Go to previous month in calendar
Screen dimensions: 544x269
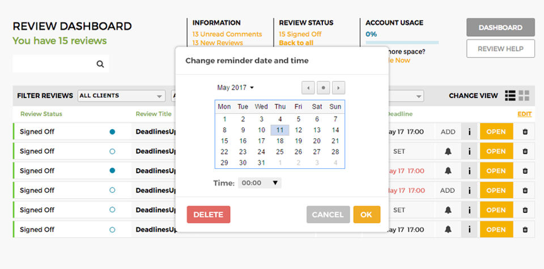pyautogui.click(x=308, y=88)
